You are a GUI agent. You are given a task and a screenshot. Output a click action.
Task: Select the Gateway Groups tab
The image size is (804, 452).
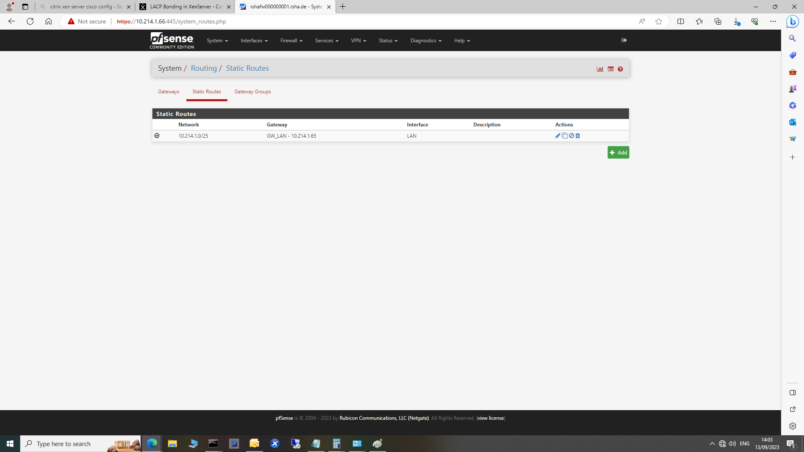point(253,91)
